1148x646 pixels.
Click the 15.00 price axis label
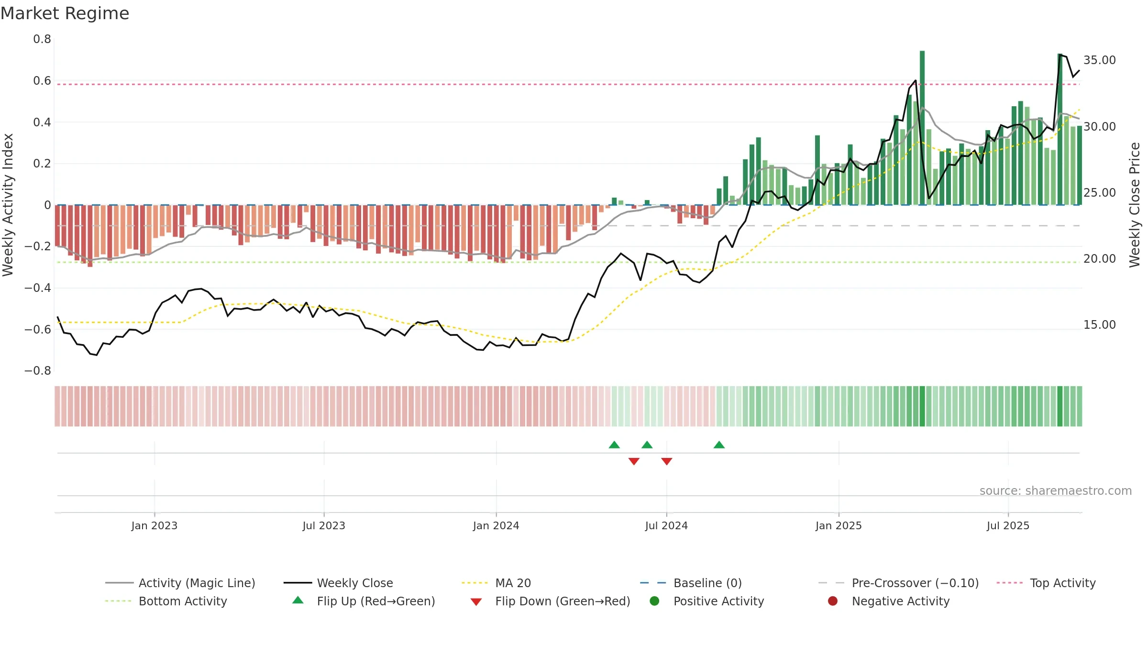1099,325
